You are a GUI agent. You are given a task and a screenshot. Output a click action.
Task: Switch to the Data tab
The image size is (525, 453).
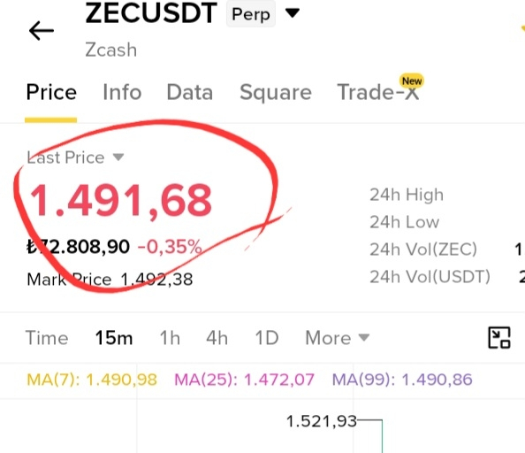(x=189, y=92)
